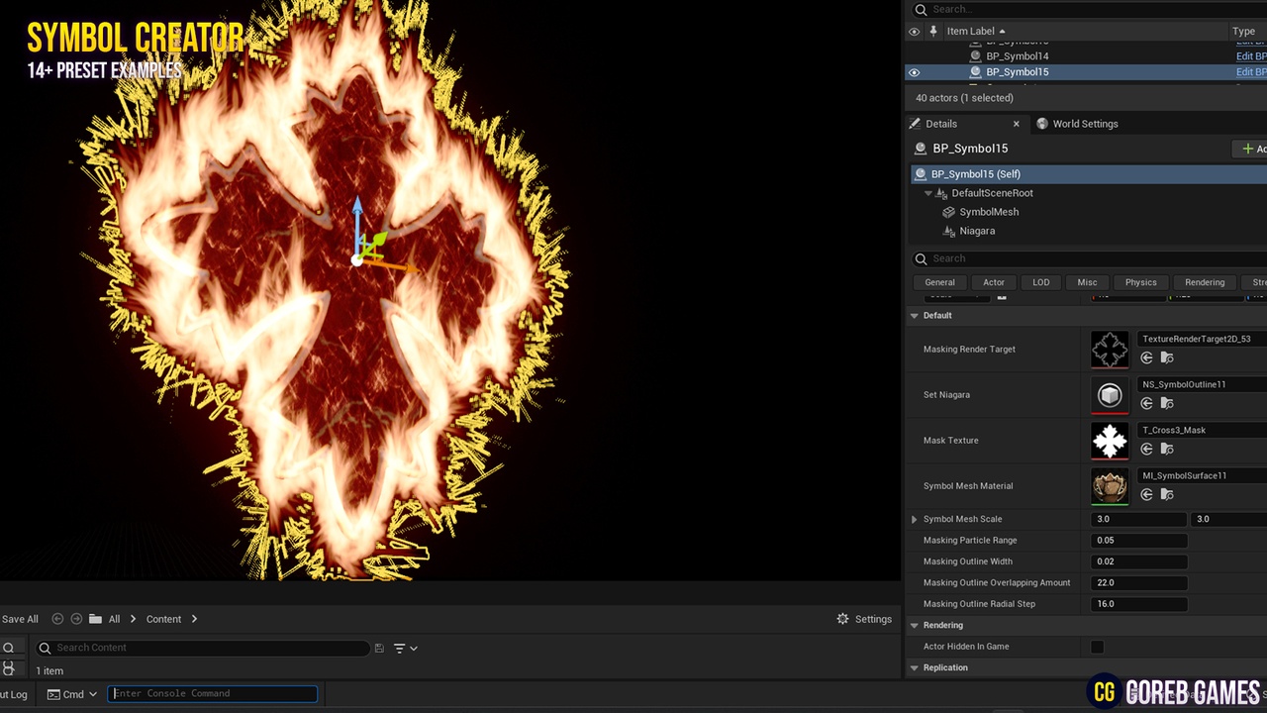Click the Save All button
The height and width of the screenshot is (713, 1267).
[20, 619]
